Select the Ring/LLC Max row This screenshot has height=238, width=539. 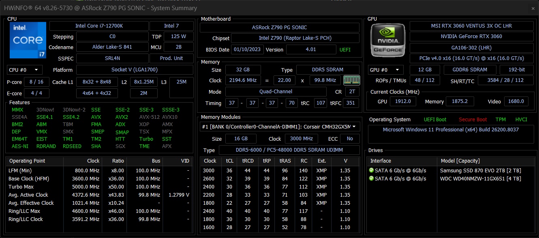tap(99, 211)
